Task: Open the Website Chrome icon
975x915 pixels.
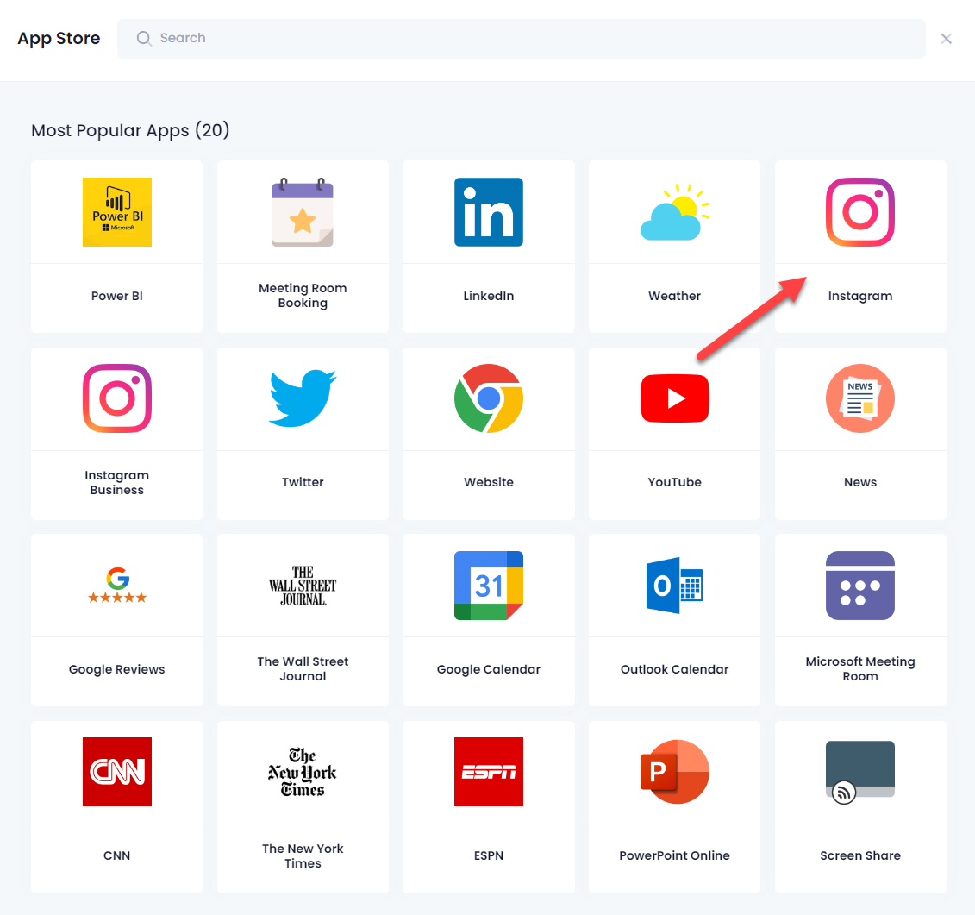Action: click(489, 398)
